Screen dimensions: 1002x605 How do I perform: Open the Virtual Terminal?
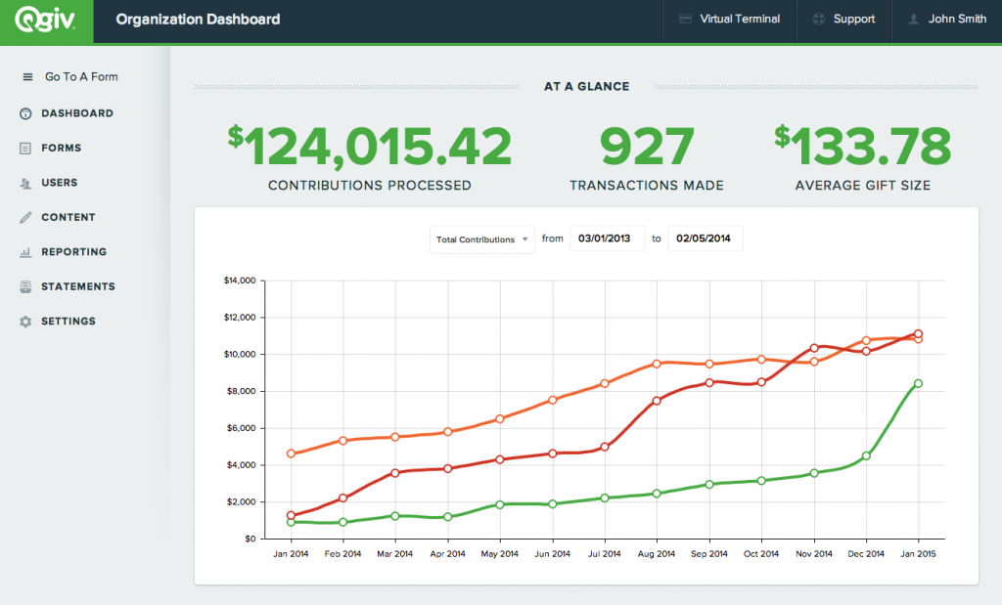point(729,18)
